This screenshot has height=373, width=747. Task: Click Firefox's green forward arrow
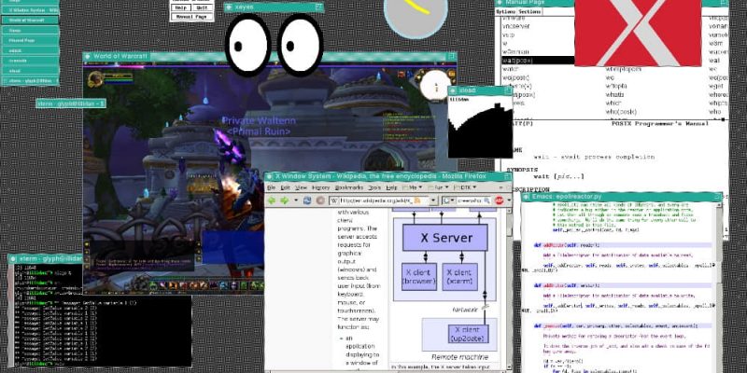click(x=285, y=200)
